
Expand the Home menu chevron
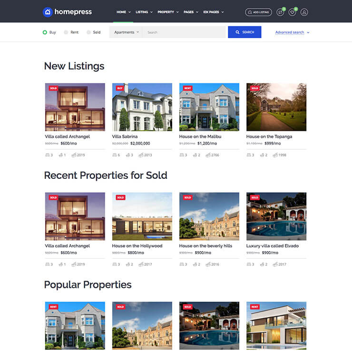(129, 12)
